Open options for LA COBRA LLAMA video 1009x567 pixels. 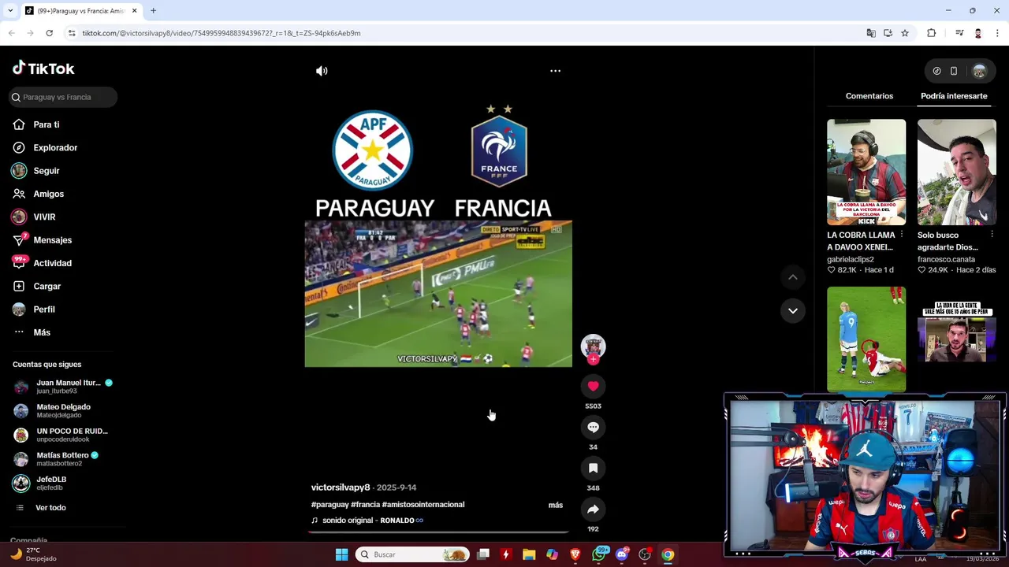click(x=902, y=235)
